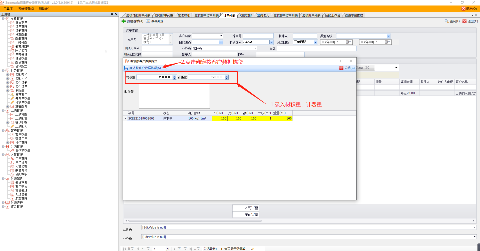Open 拣货列表 in the sidebar tree
The image size is (480, 251).
(21, 58)
